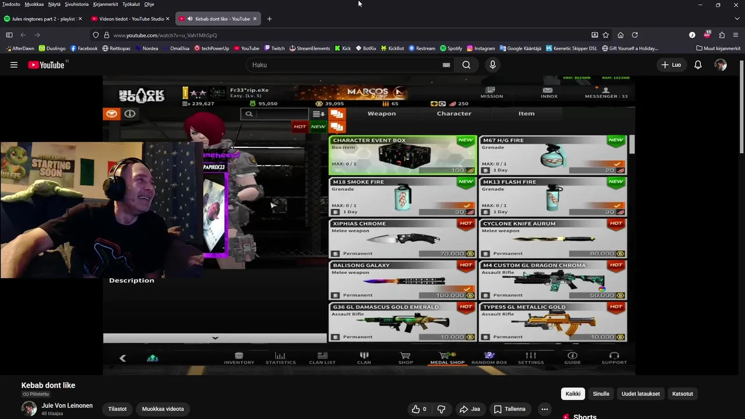Viewport: 745px width, 419px height.
Task: Select the Character tab in the shop
Action: pyautogui.click(x=454, y=113)
